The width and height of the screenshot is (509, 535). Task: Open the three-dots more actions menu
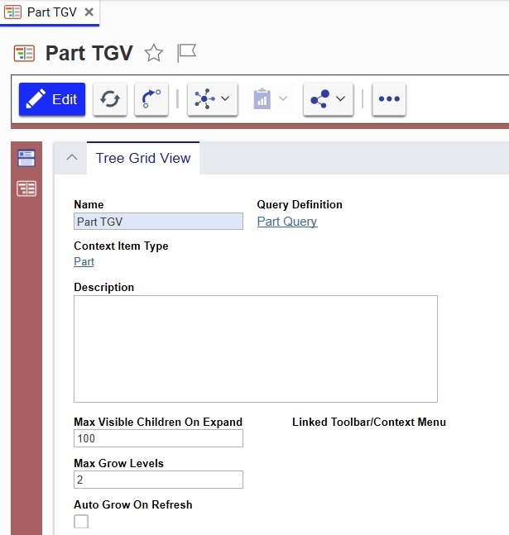[x=389, y=99]
